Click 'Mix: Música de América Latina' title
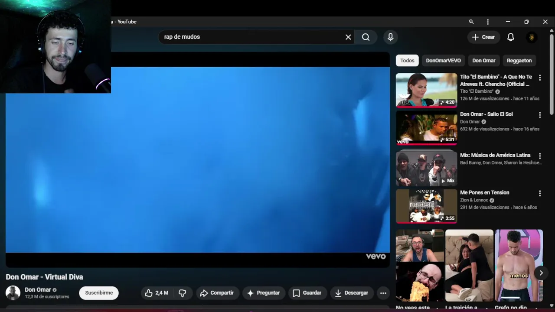The height and width of the screenshot is (312, 555). point(495,155)
